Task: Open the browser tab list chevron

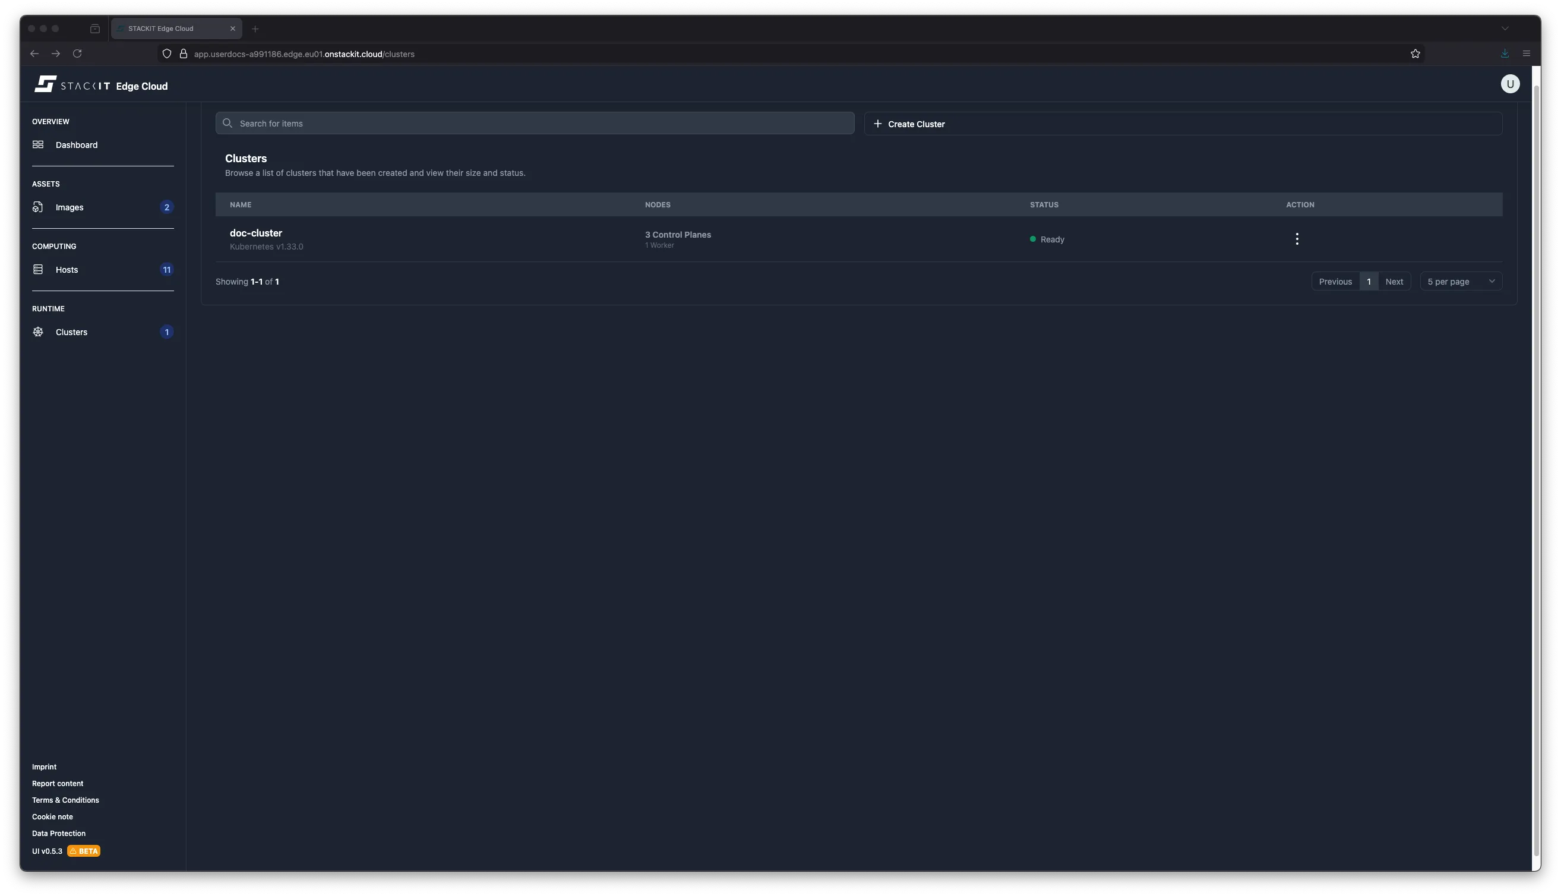Action: tap(1505, 29)
